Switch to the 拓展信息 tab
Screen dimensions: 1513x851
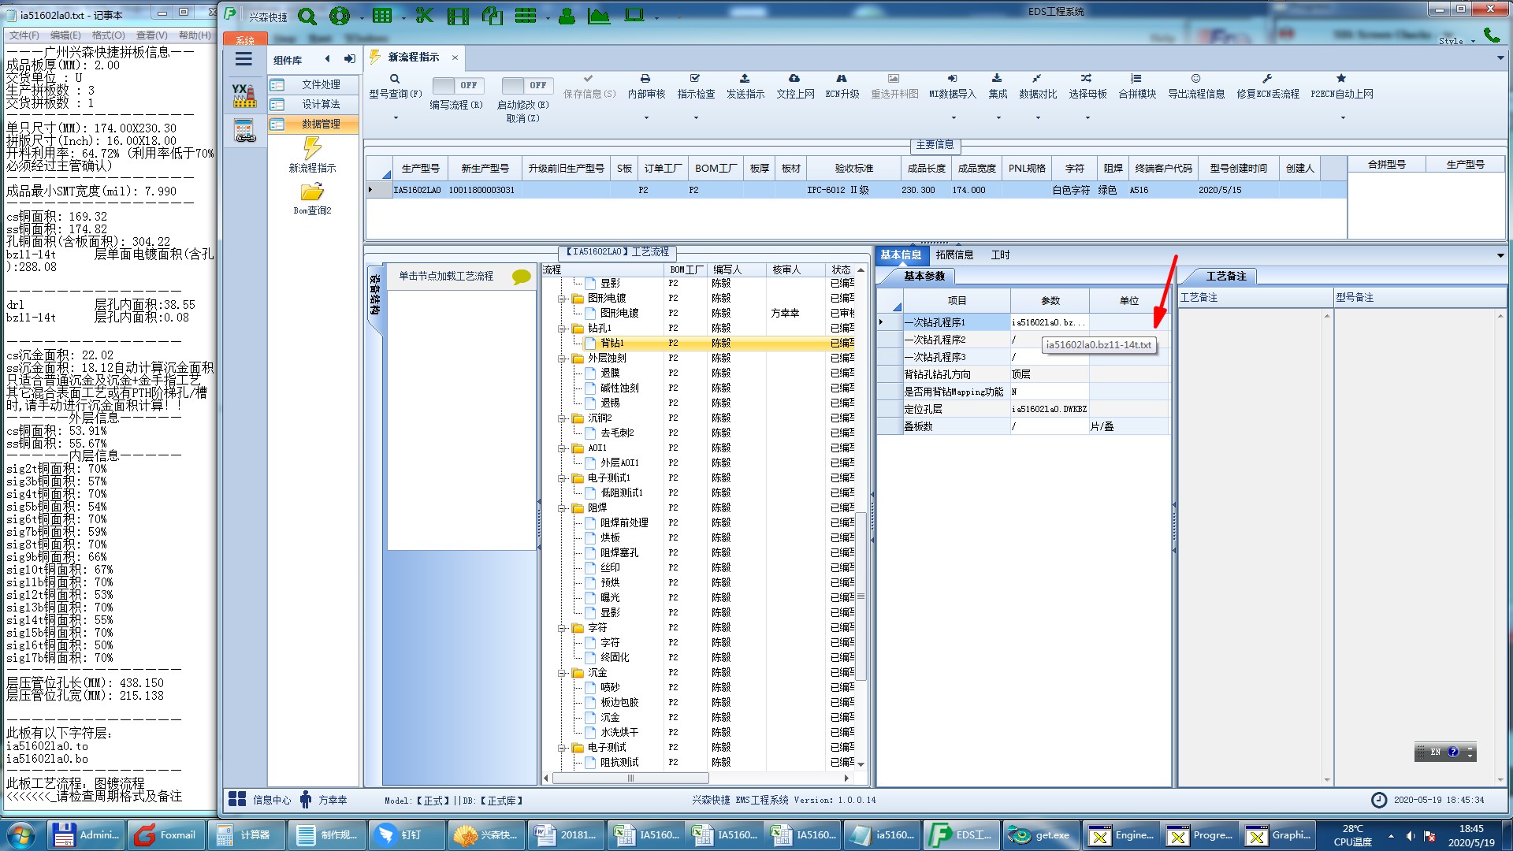(954, 255)
